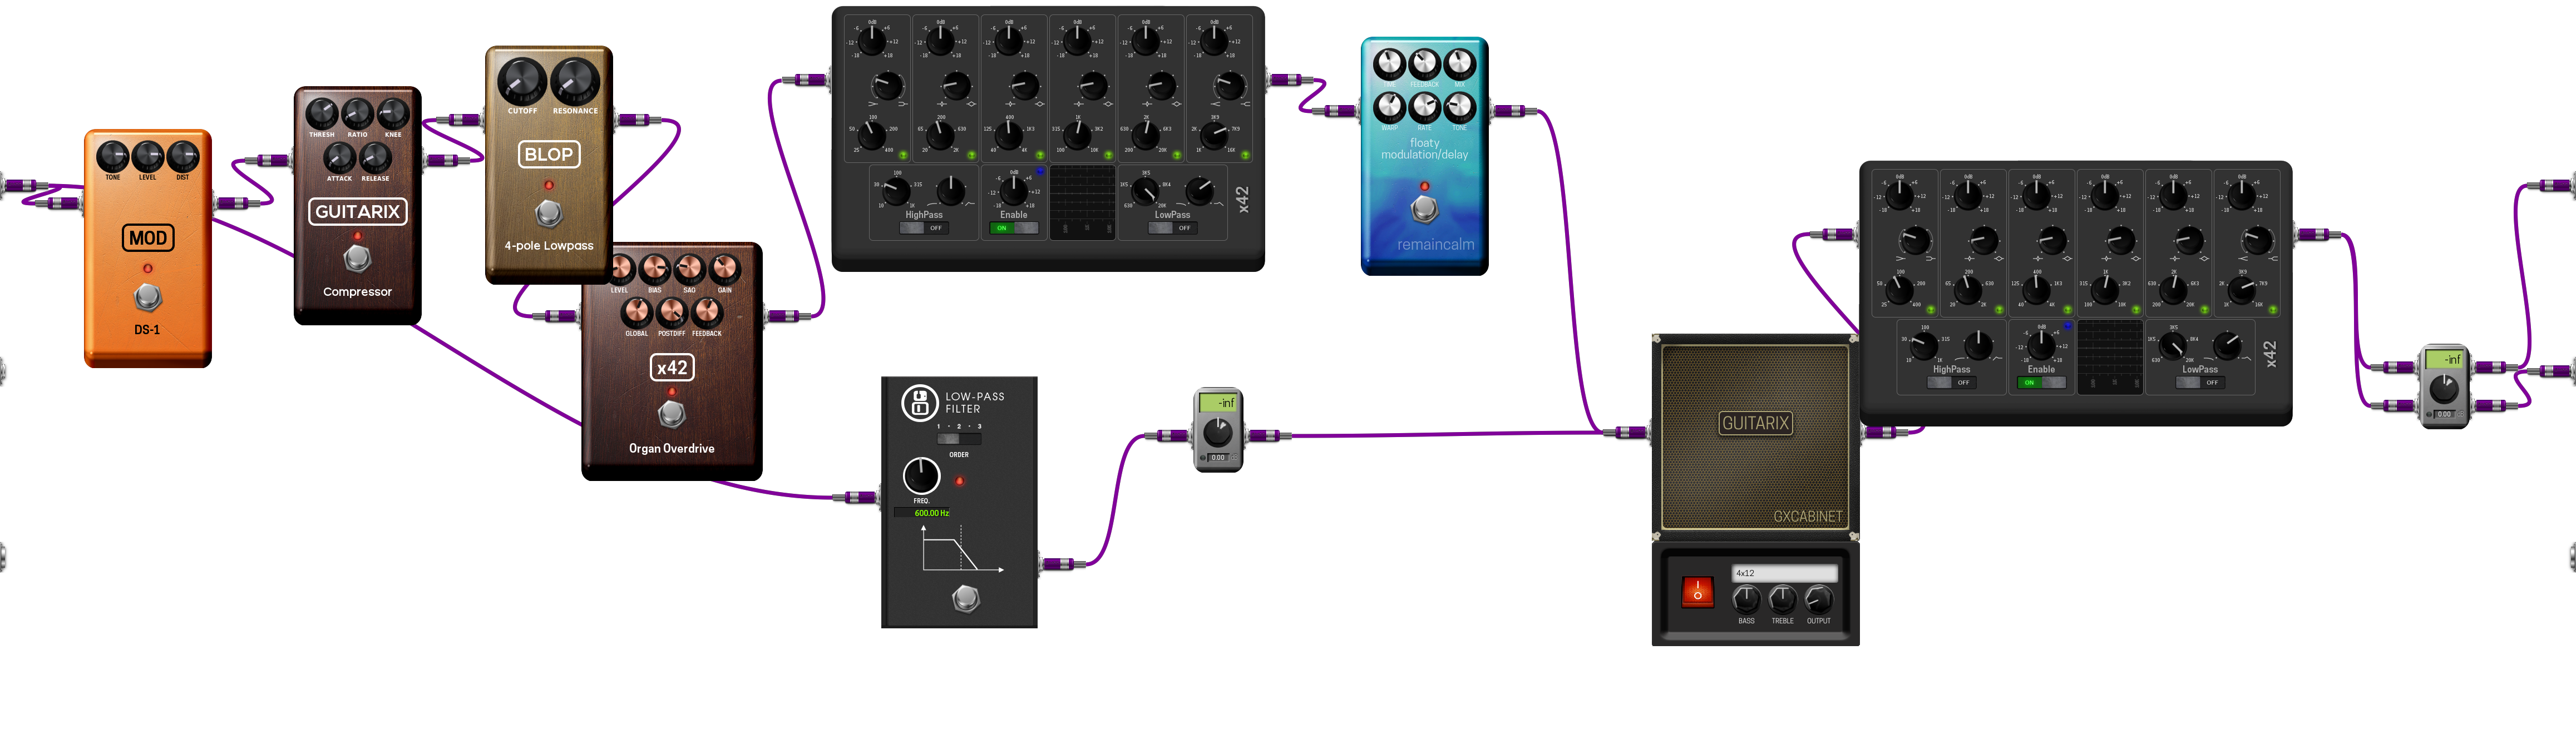This screenshot has height=744, width=2576.
Task: Click the RESONANCE knob on BLOP pedal
Action: pos(575,81)
